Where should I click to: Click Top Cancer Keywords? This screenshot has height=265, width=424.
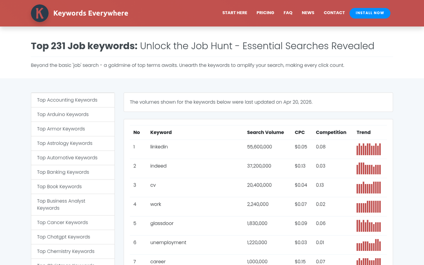62,222
